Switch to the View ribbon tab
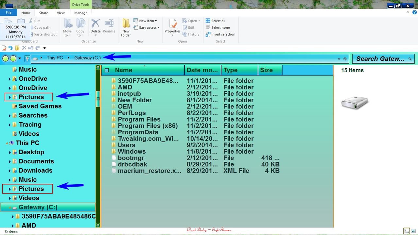This screenshot has width=418, height=235. point(61,13)
